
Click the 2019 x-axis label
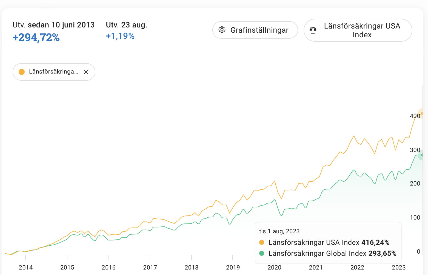233,267
